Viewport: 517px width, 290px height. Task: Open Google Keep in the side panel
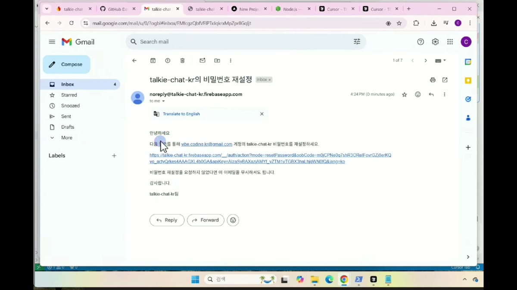468,80
